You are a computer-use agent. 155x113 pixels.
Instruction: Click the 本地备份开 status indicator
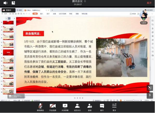click(x=36, y=101)
